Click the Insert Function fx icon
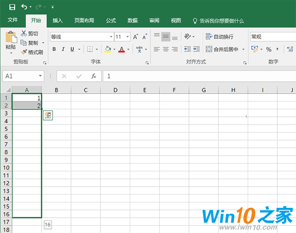Image resolution: width=296 pixels, height=233 pixels. (x=94, y=76)
